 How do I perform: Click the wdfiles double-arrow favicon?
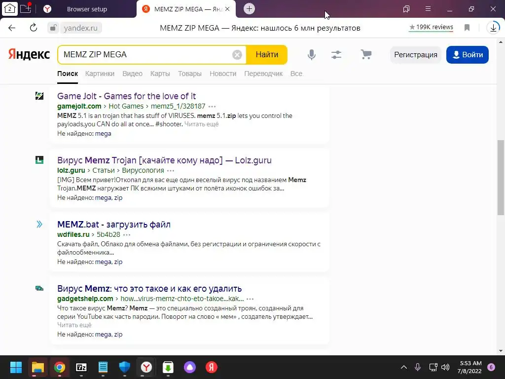coord(39,224)
